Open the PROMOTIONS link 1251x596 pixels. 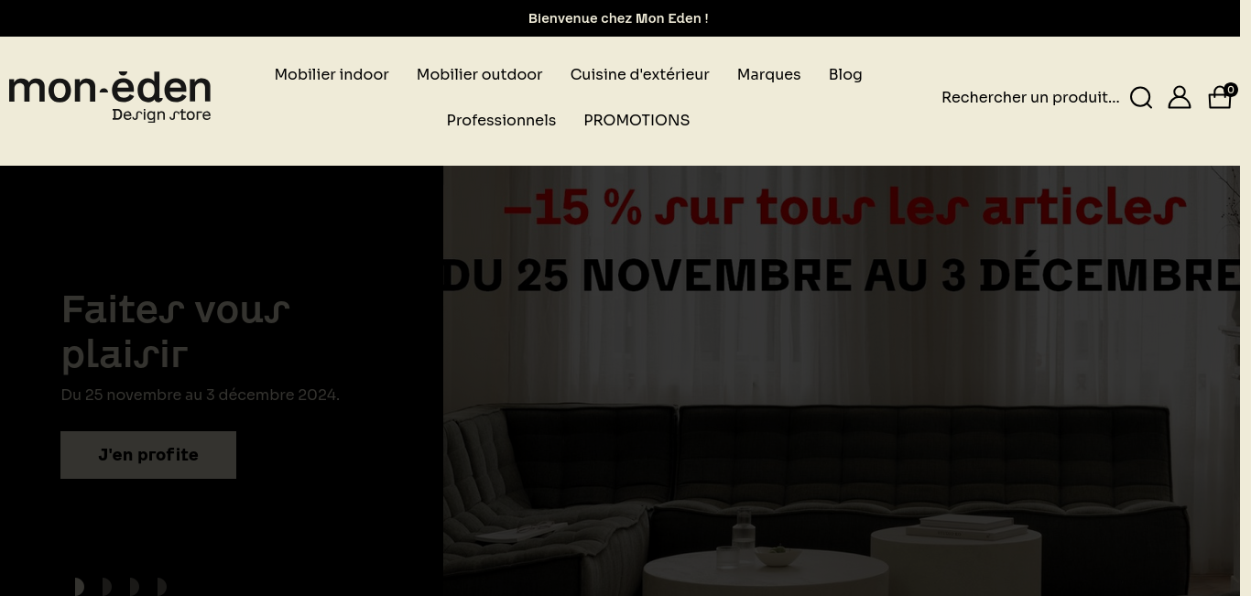(636, 120)
